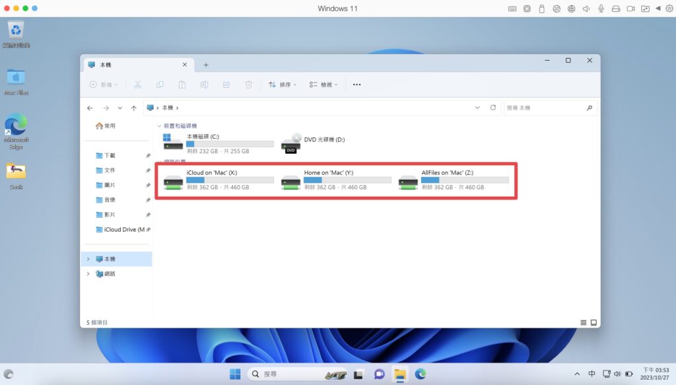The image size is (676, 385).
Task: Open recent locations chevron dropdown
Action: (120, 108)
